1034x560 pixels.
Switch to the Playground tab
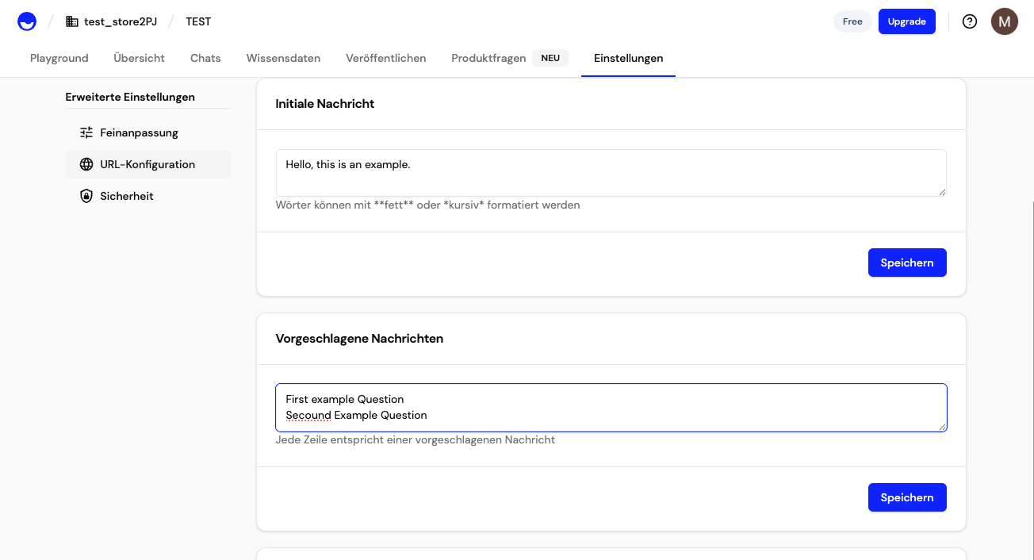[59, 57]
